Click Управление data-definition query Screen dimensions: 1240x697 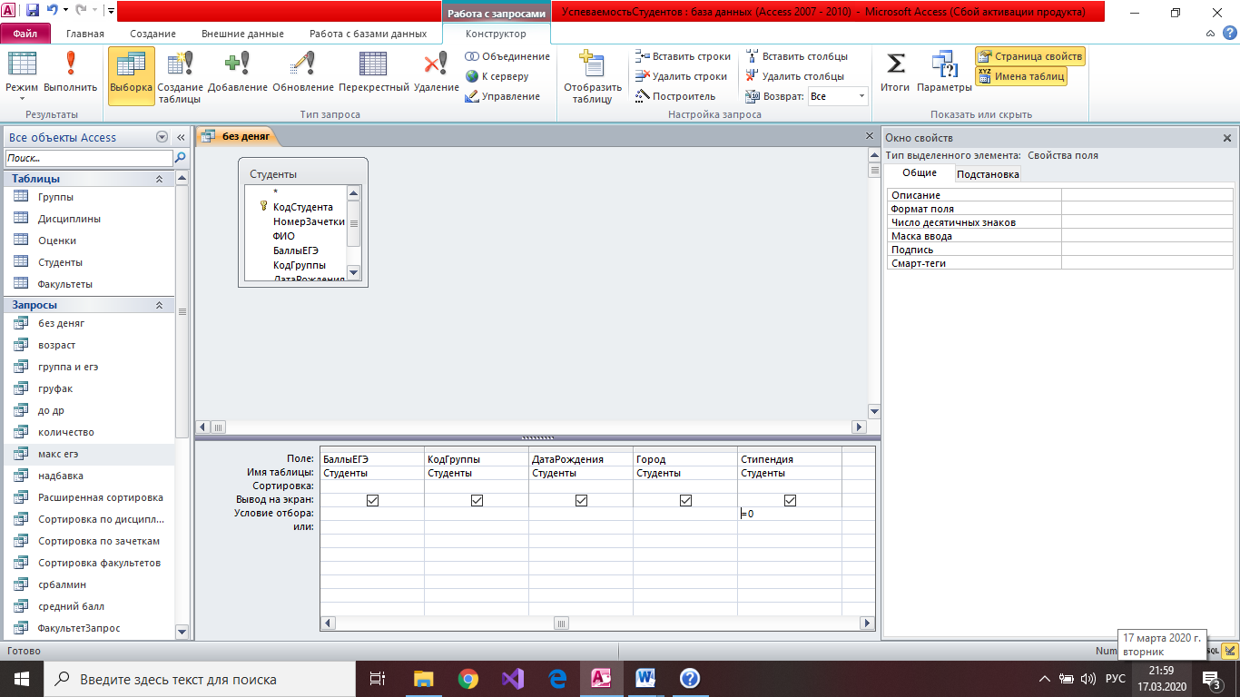(x=502, y=96)
